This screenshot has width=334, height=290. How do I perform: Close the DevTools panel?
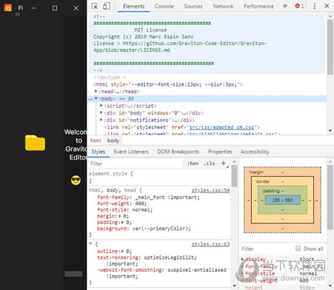[x=327, y=6]
